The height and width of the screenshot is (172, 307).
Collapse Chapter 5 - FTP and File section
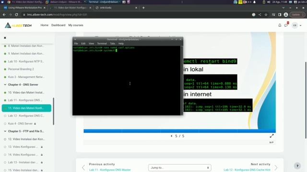click(5, 131)
